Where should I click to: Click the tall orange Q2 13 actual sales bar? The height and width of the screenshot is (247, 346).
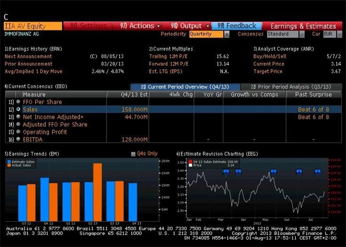pos(97,192)
